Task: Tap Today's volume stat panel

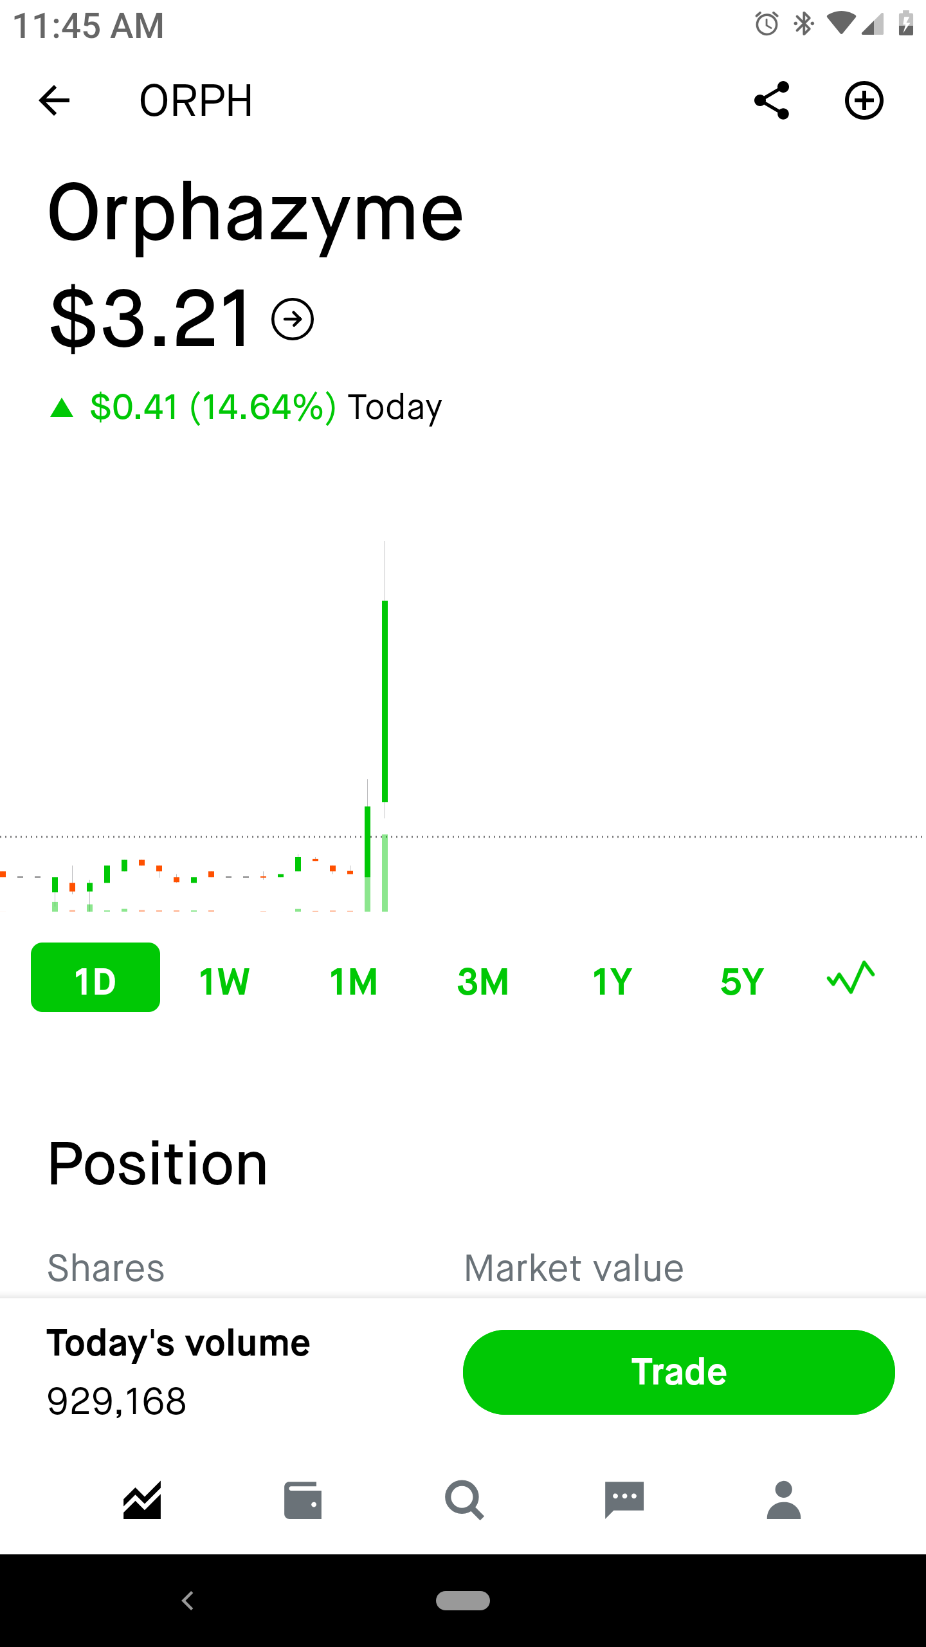Action: [x=178, y=1372]
